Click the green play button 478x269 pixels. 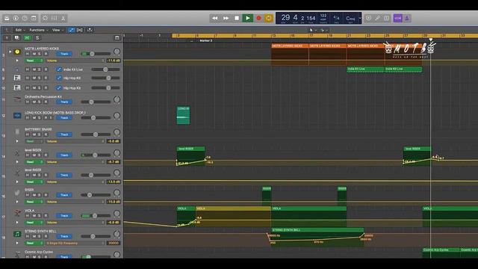point(247,18)
